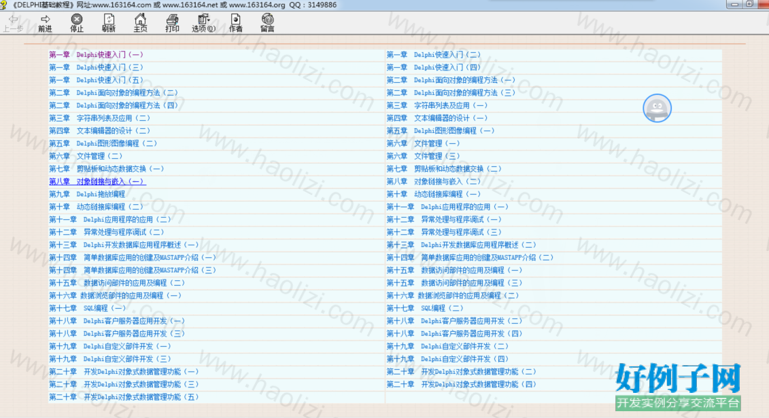
Task: Open 第十四章 简单数据库应用 MASTAPP介绍（二）
Action: pyautogui.click(x=470, y=258)
